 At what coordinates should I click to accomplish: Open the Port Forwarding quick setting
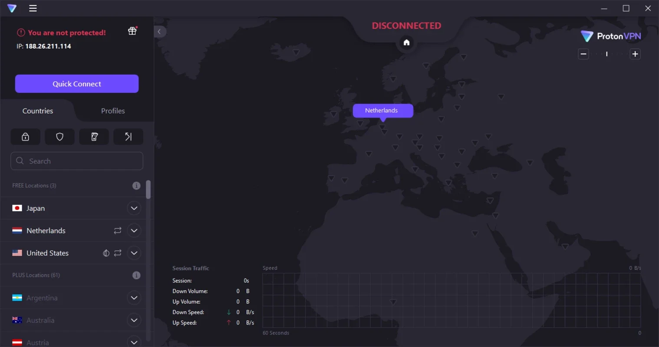click(x=128, y=137)
